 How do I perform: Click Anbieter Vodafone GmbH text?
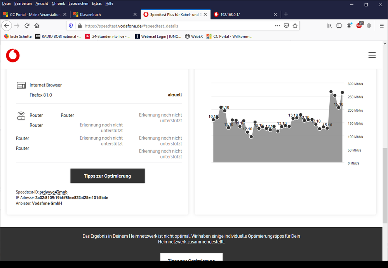pos(39,203)
